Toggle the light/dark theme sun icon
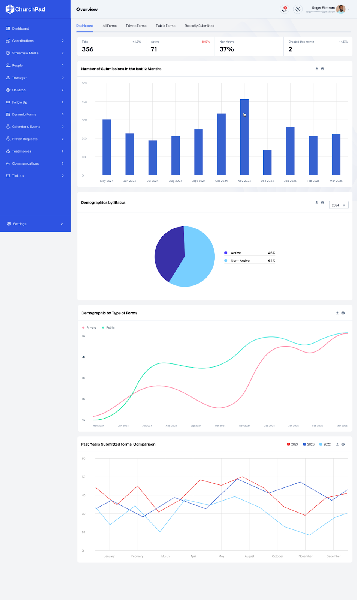 [x=298, y=9]
